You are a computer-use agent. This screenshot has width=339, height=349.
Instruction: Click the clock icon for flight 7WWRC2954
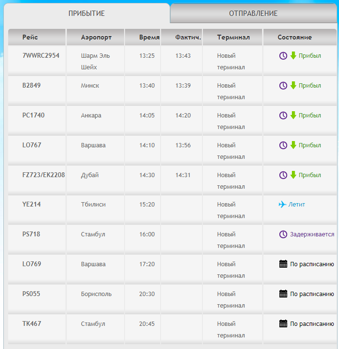(x=283, y=56)
